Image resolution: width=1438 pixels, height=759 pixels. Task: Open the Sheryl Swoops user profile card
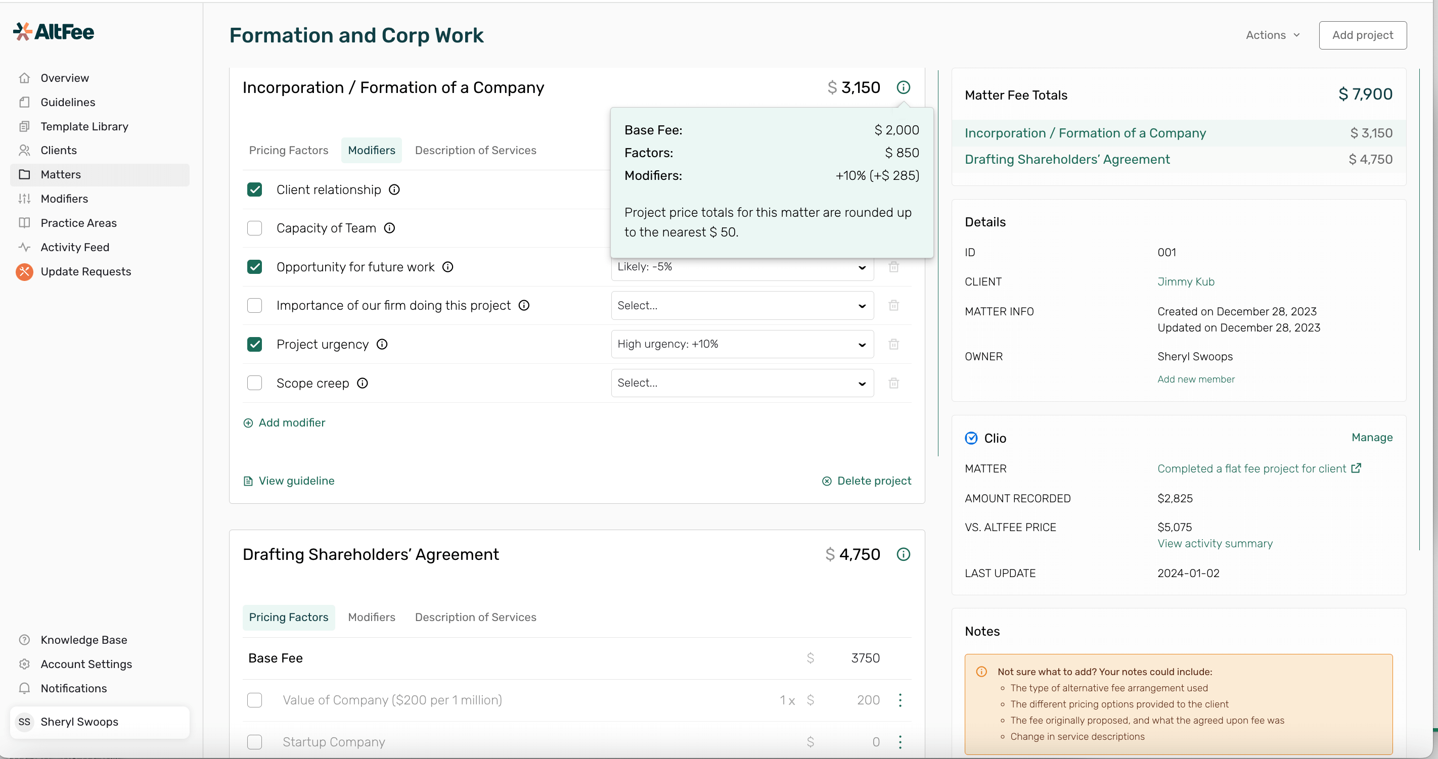pos(100,722)
